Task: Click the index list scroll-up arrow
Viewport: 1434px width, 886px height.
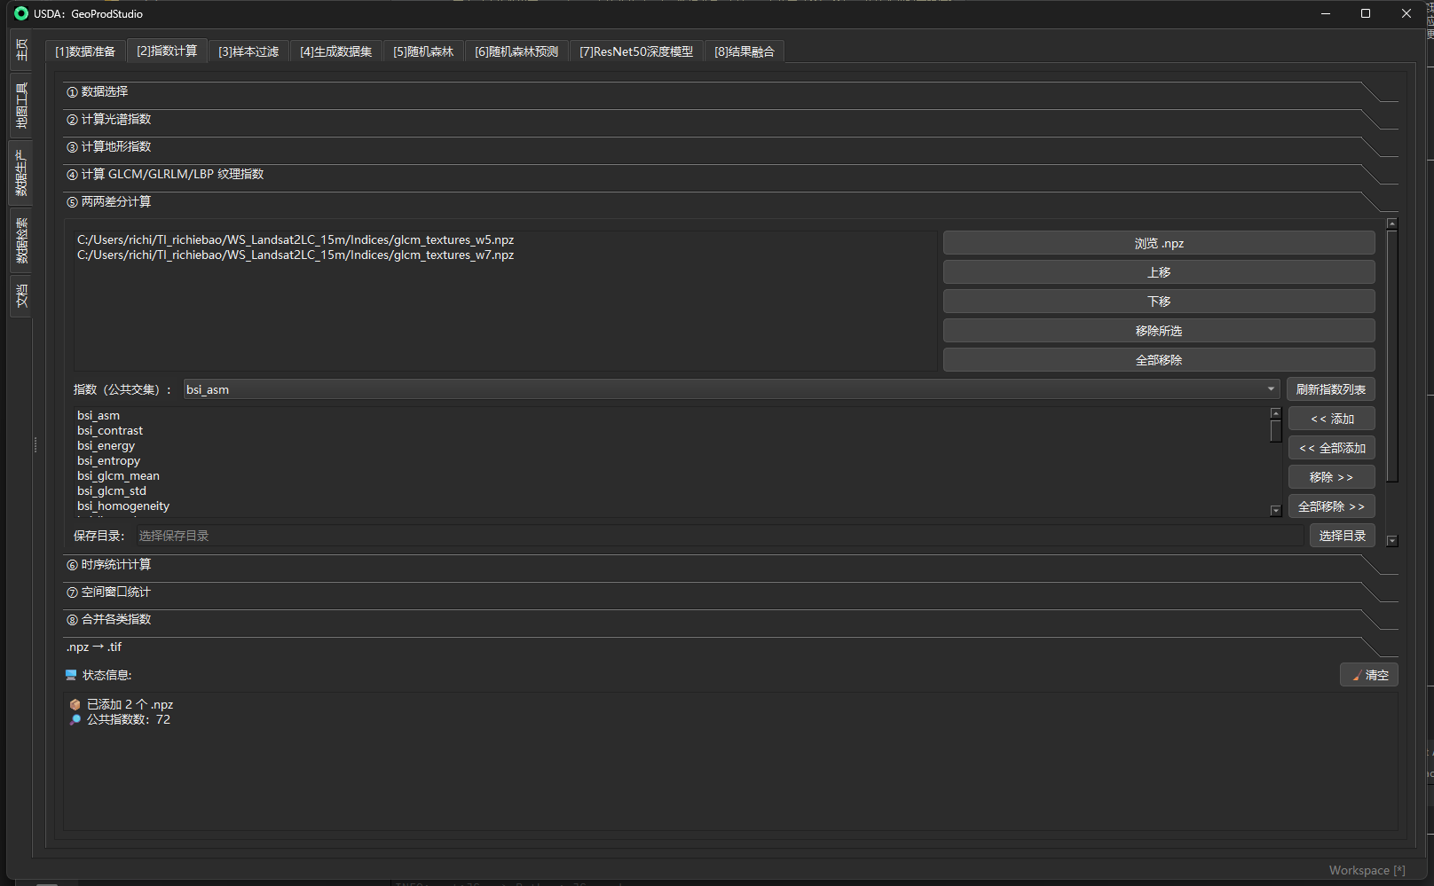Action: 1275,413
